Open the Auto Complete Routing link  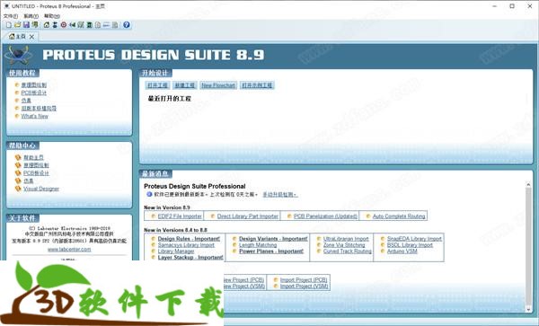(399, 216)
